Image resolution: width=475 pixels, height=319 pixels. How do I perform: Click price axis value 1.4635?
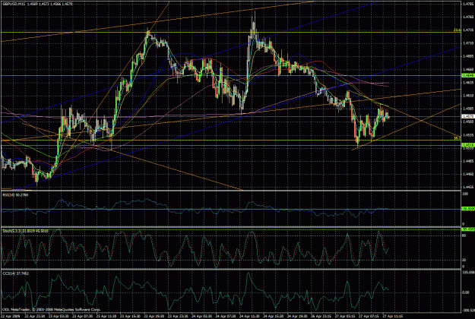(467, 82)
